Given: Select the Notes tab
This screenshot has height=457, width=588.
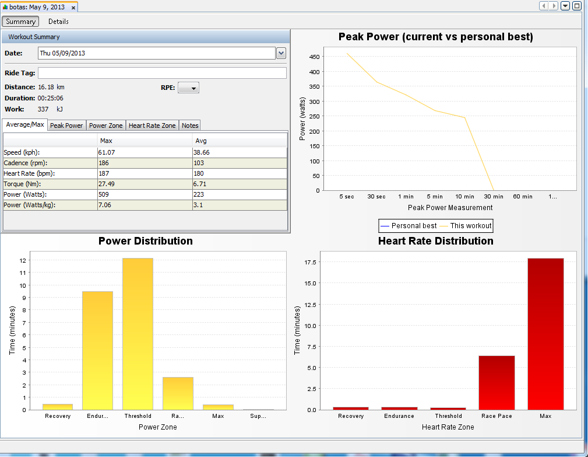Looking at the screenshot, I should 190,125.
